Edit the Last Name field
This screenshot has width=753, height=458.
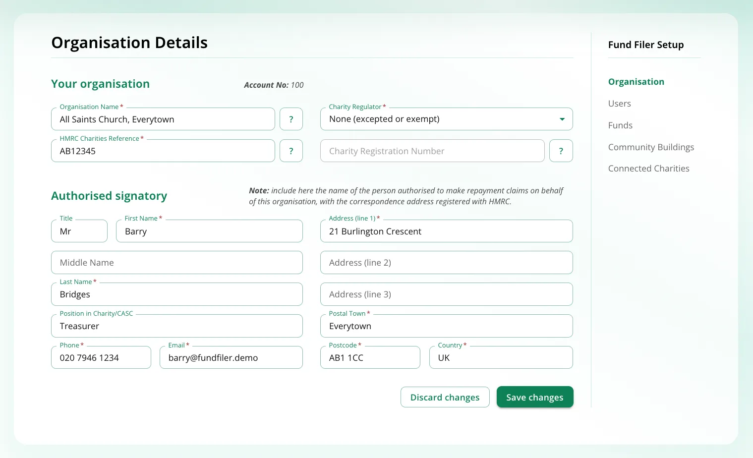click(x=177, y=294)
